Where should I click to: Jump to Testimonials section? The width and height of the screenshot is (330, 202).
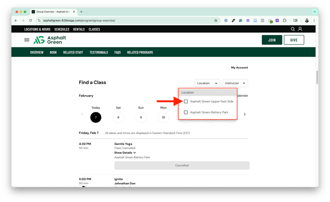tap(99, 52)
